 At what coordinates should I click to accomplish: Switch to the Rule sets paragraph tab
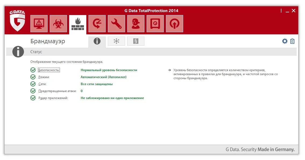click(136, 41)
